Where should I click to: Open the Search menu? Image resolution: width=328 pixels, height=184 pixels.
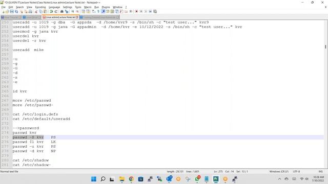tap(19, 7)
